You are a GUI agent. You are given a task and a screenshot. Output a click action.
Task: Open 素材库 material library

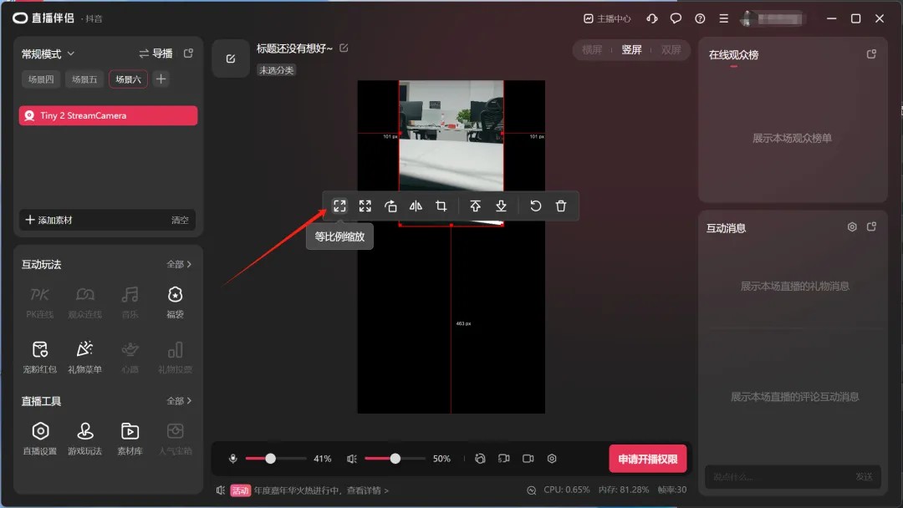point(130,437)
